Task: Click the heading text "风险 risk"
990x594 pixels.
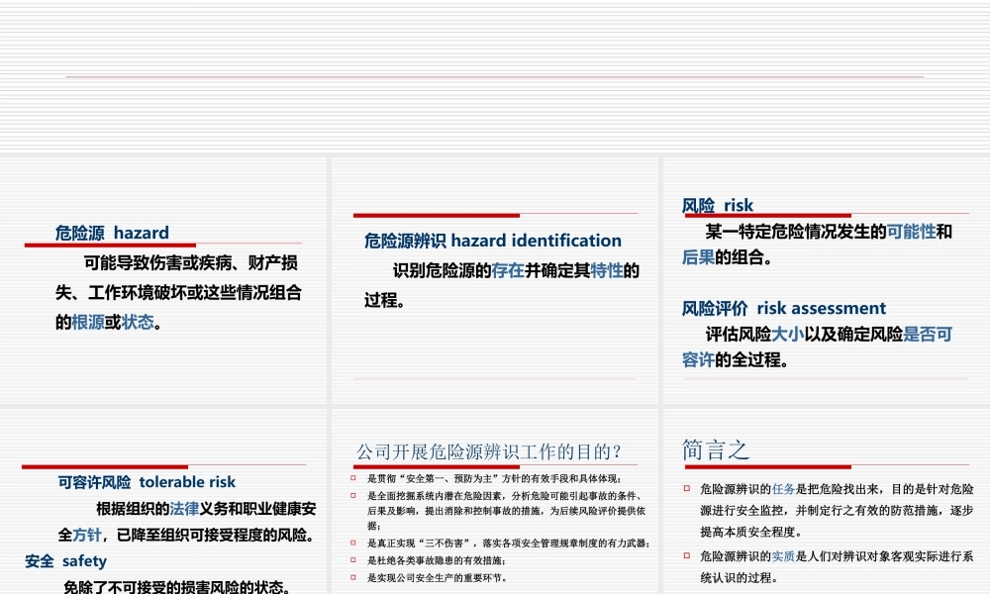Action: [x=717, y=205]
